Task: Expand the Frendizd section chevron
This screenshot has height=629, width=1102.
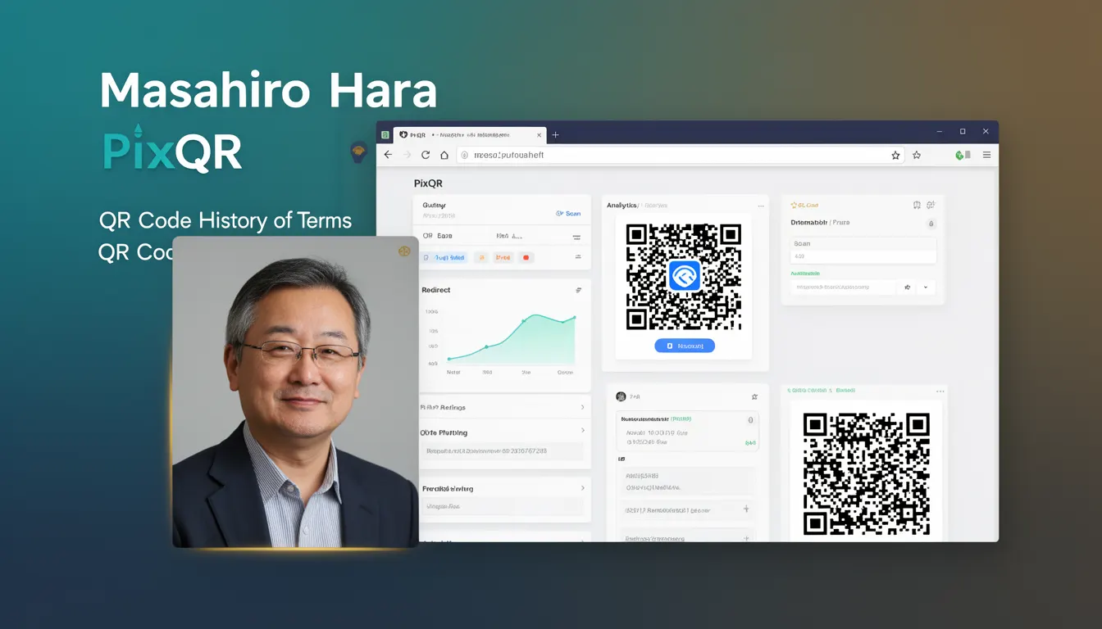Action: click(582, 488)
